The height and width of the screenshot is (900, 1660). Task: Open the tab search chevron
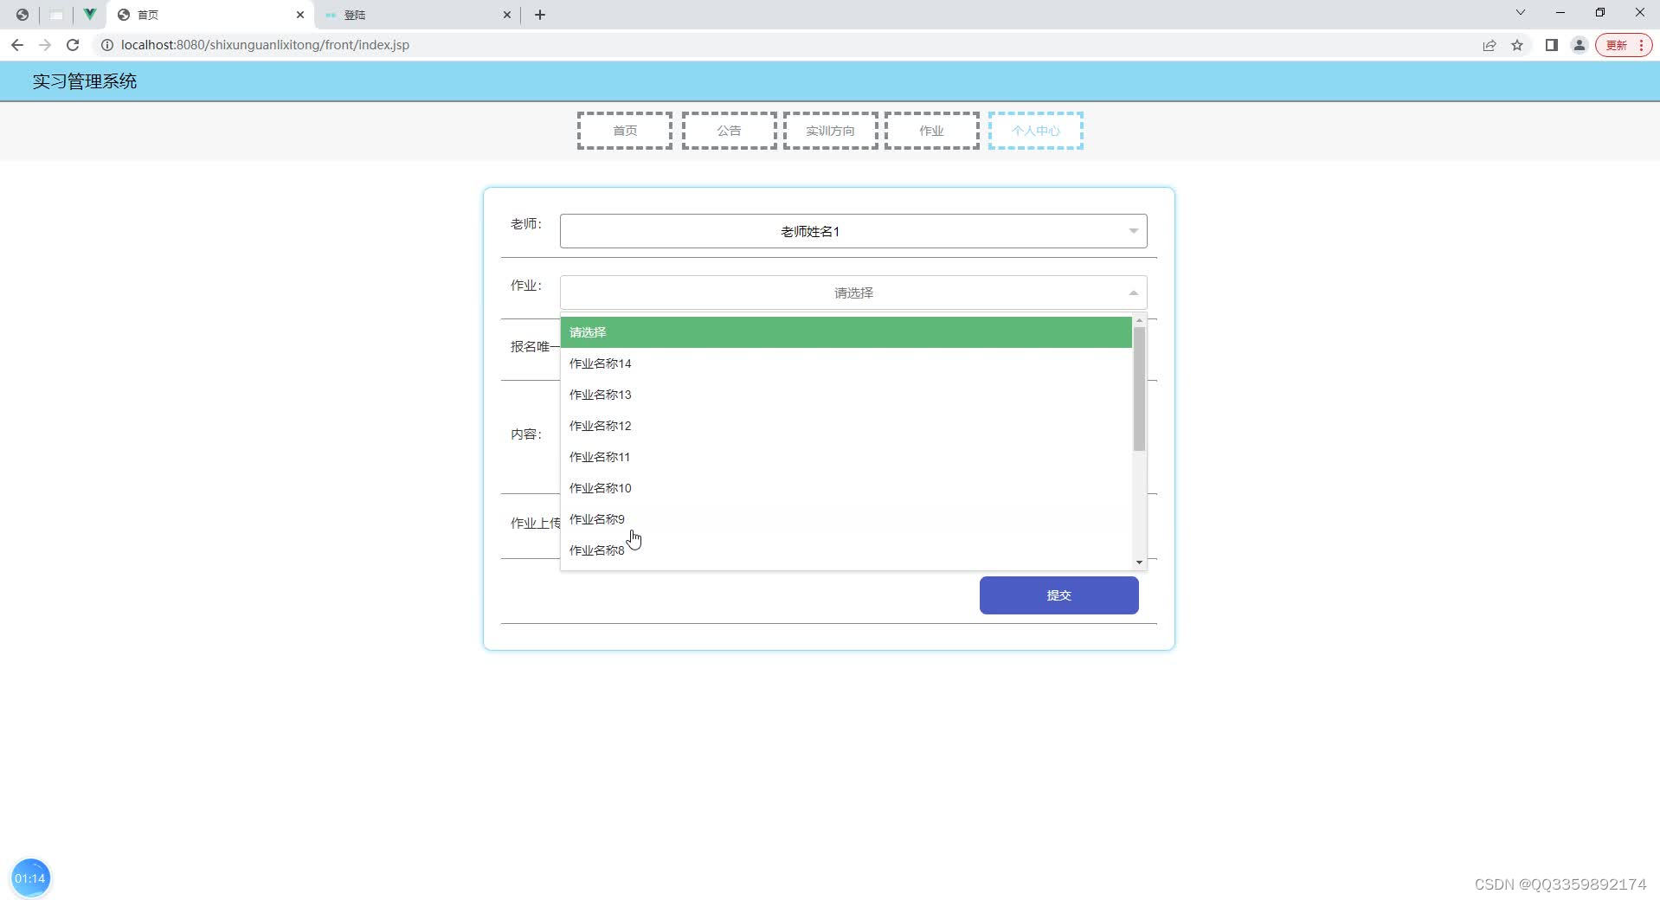1521,13
